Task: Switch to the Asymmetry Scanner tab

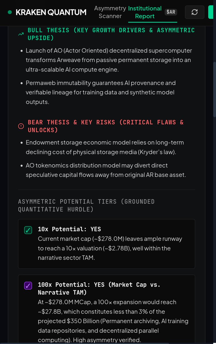Action: click(110, 12)
